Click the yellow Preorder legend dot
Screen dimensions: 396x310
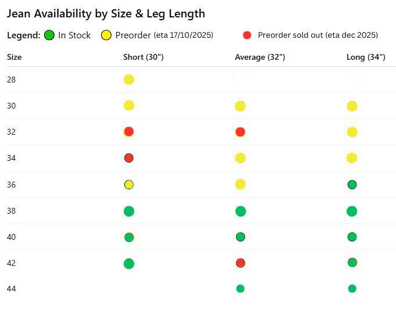click(106, 35)
